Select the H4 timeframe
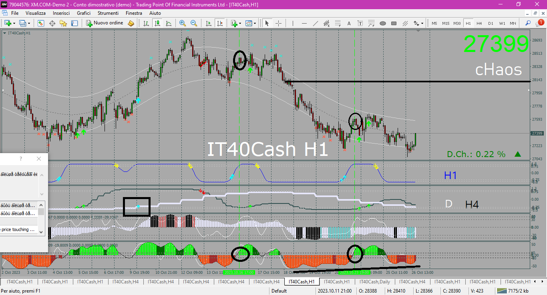The width and height of the screenshot is (547, 295). click(479, 23)
